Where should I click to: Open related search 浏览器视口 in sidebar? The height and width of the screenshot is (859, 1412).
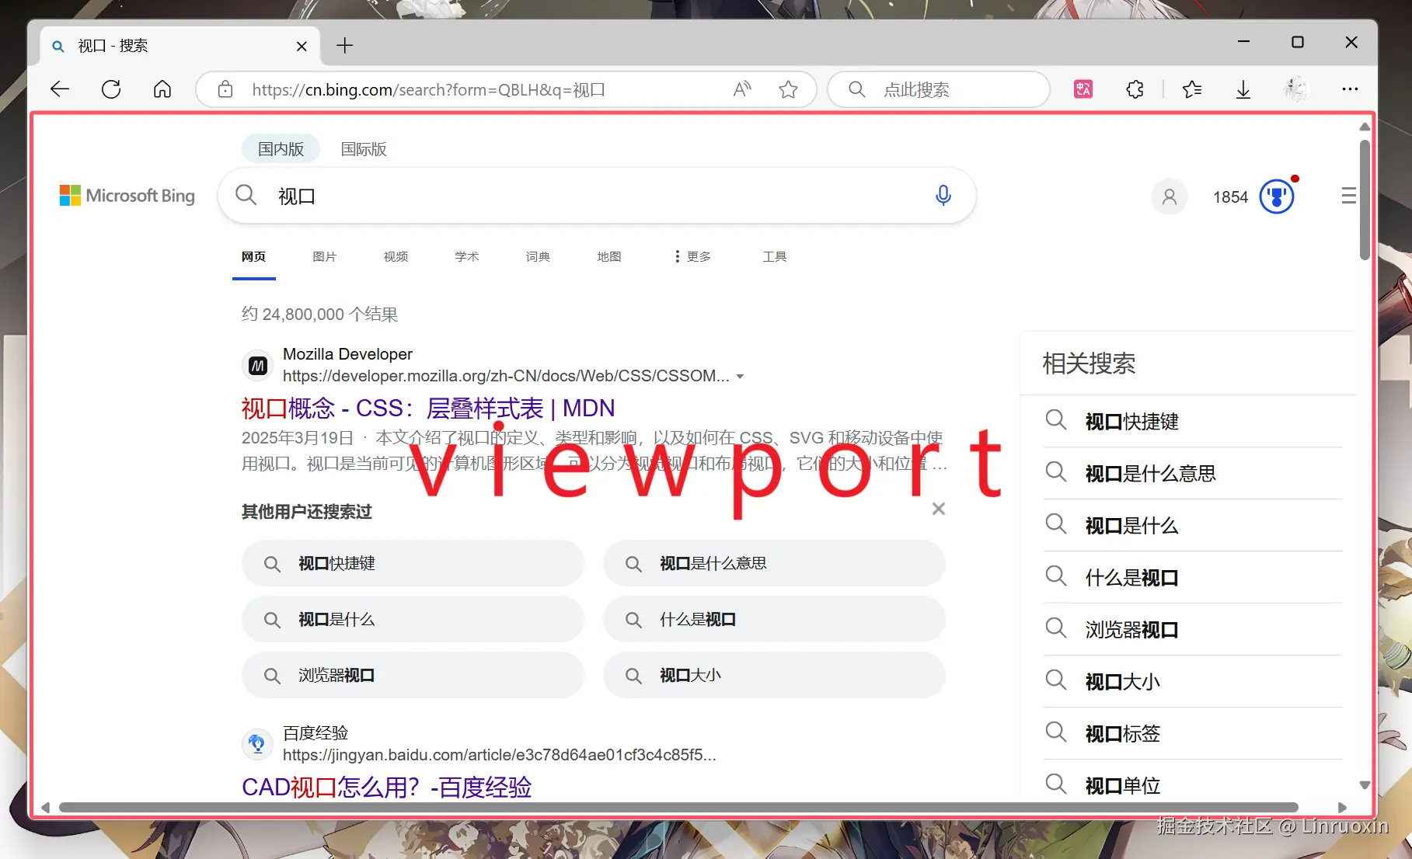[1193, 630]
